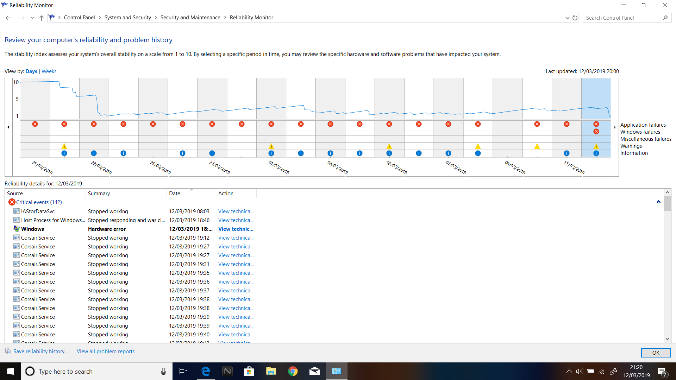Open View all problem reports
The width and height of the screenshot is (676, 380).
coord(106,351)
